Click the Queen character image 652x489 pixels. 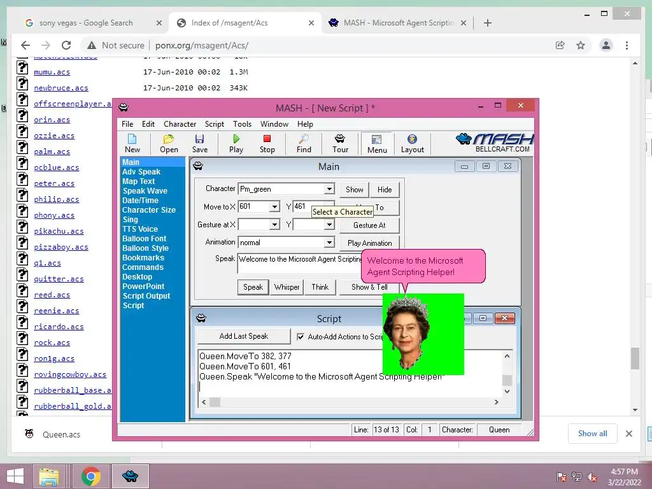pyautogui.click(x=423, y=334)
